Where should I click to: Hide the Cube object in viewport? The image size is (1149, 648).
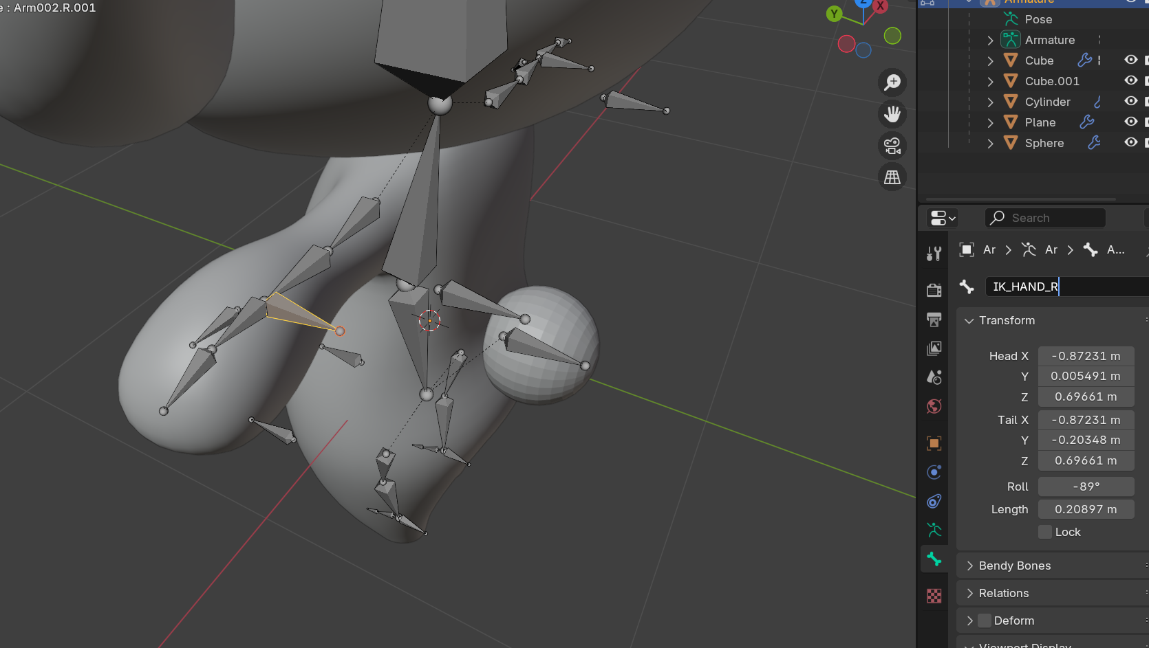[1130, 60]
